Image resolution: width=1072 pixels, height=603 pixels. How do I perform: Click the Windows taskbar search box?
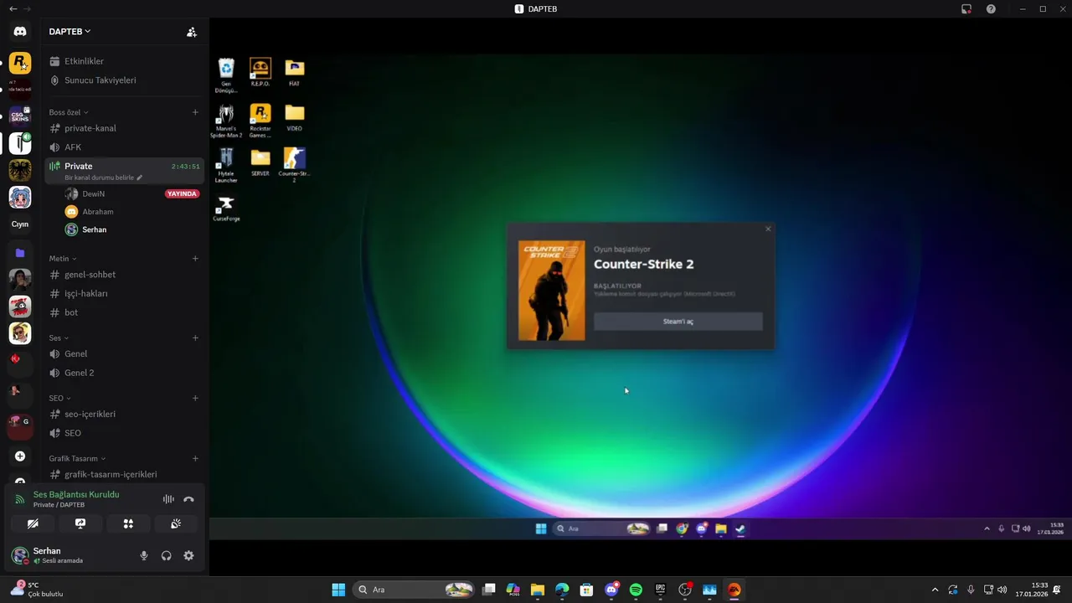coord(414,590)
